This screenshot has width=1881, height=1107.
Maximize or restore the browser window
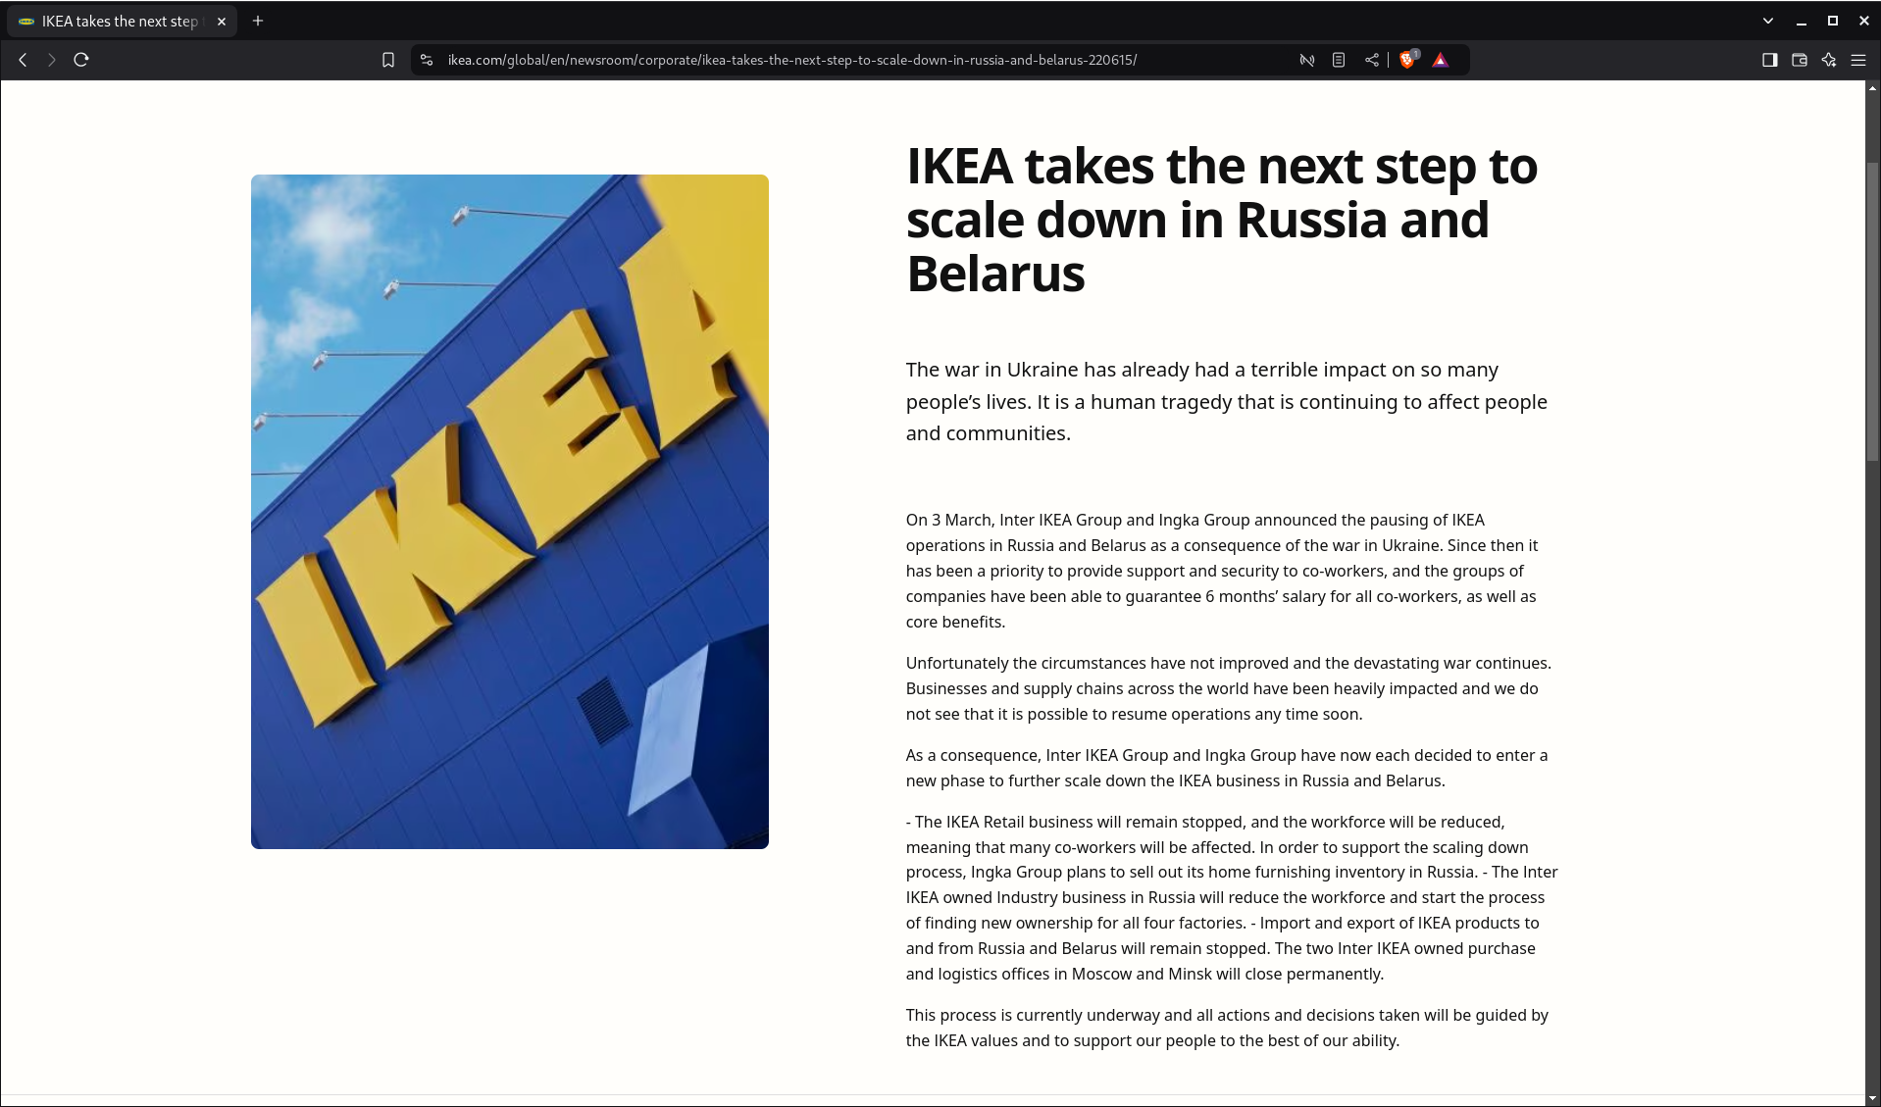[x=1833, y=21]
